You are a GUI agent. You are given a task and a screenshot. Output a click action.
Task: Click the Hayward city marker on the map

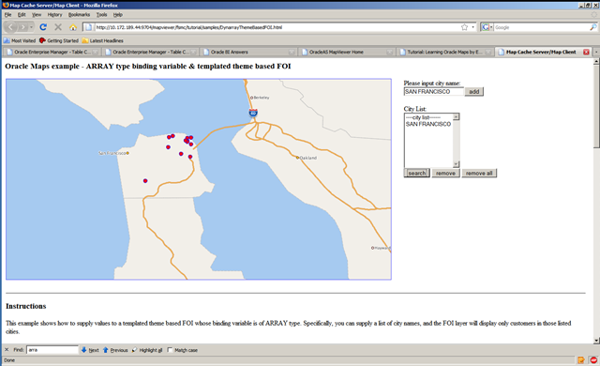coord(372,248)
